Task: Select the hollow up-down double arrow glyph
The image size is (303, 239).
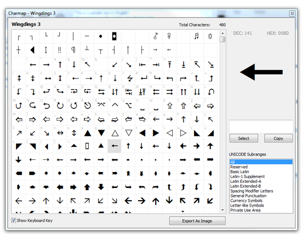Action: click(74, 133)
